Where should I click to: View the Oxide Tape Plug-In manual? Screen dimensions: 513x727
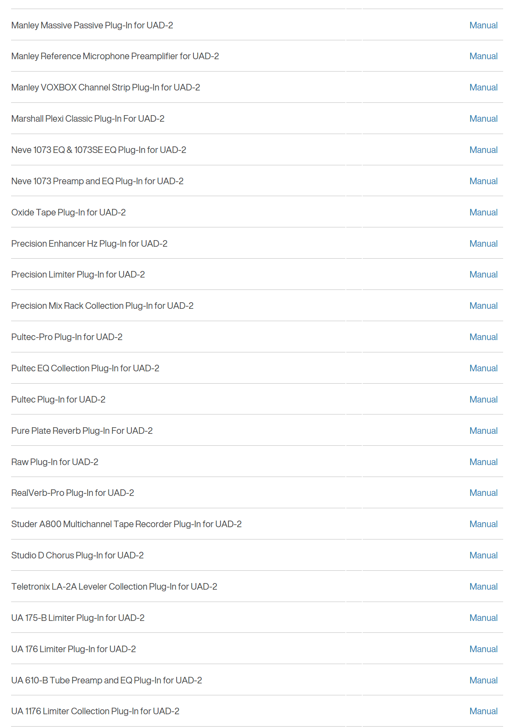point(483,212)
